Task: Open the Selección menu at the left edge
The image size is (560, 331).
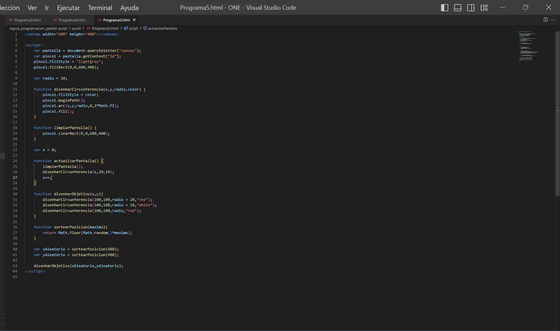Action: click(10, 8)
